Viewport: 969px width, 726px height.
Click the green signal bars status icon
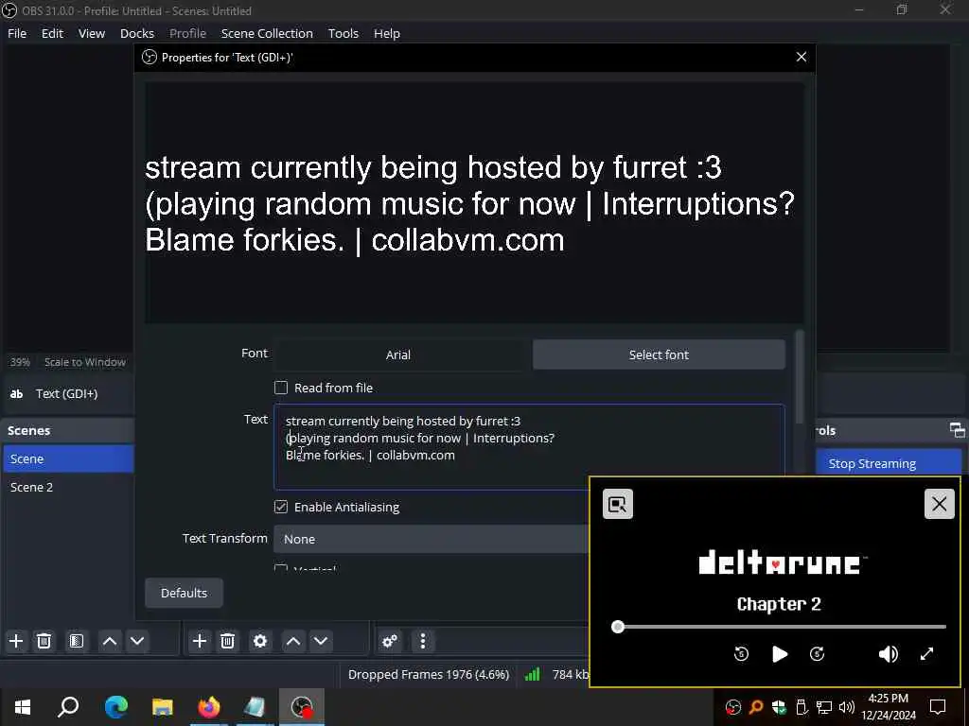(x=532, y=674)
